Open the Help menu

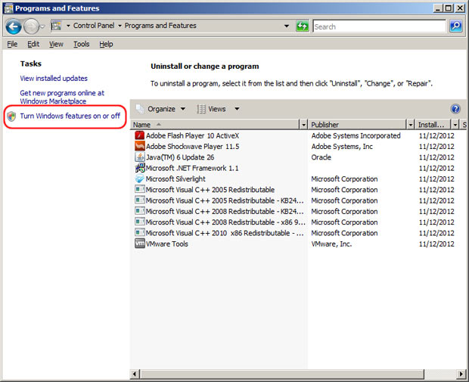click(x=106, y=44)
